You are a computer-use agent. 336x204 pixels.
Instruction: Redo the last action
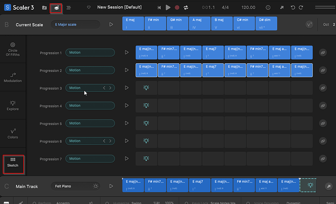(301, 7)
